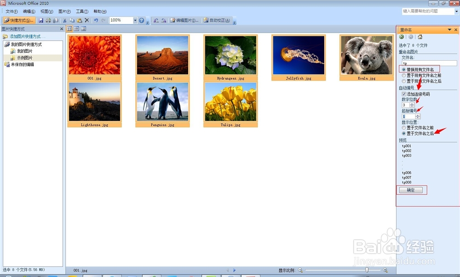Click the delete X icon in the toolbar

[x=86, y=20]
